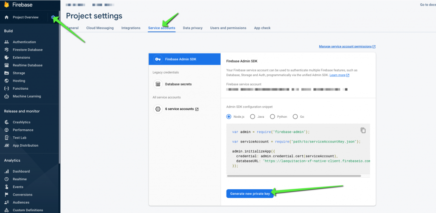Image resolution: width=436 pixels, height=213 pixels.
Task: Click the Custom Definitions icon
Action: click(7, 210)
